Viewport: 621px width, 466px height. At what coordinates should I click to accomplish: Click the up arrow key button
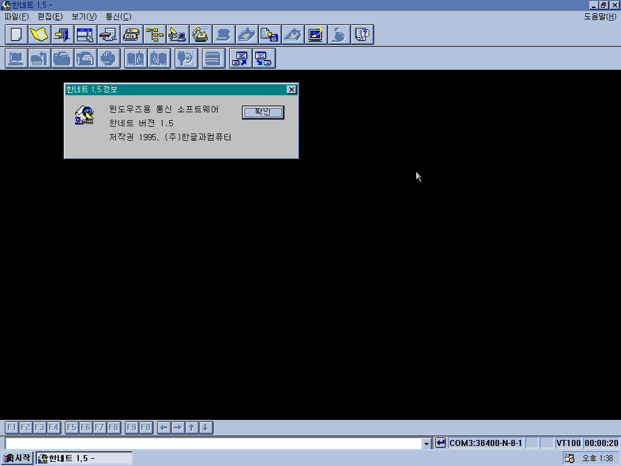click(x=192, y=428)
